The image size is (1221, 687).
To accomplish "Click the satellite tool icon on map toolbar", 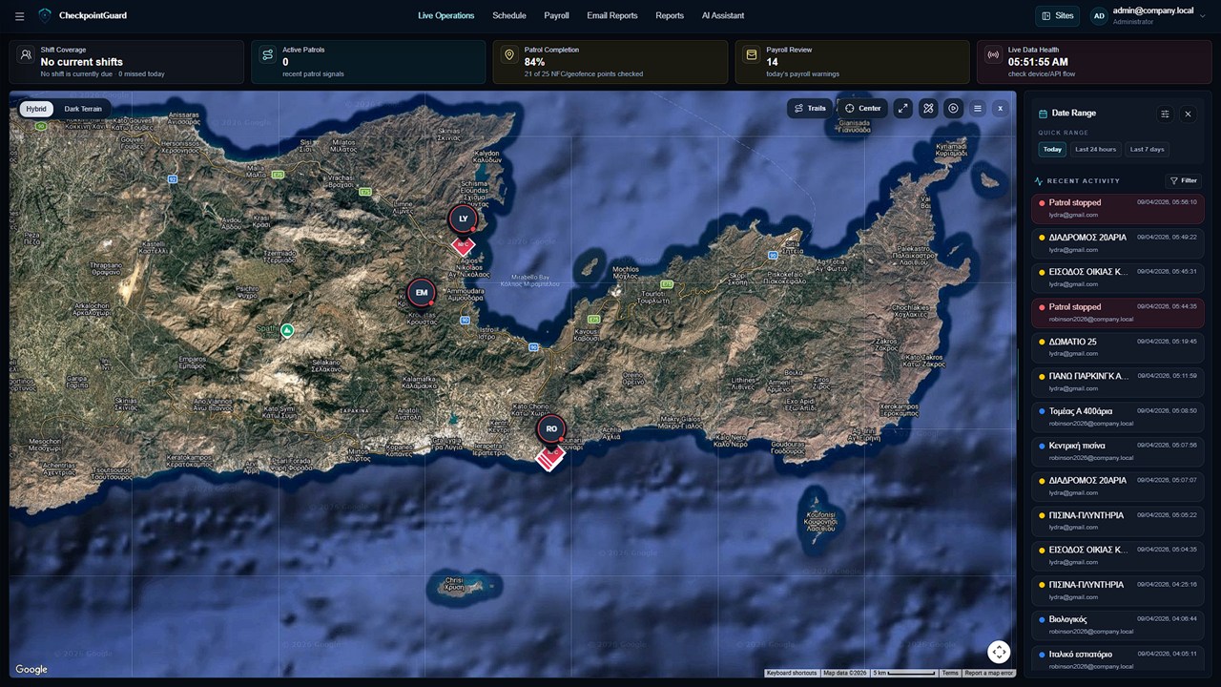I will tap(928, 109).
